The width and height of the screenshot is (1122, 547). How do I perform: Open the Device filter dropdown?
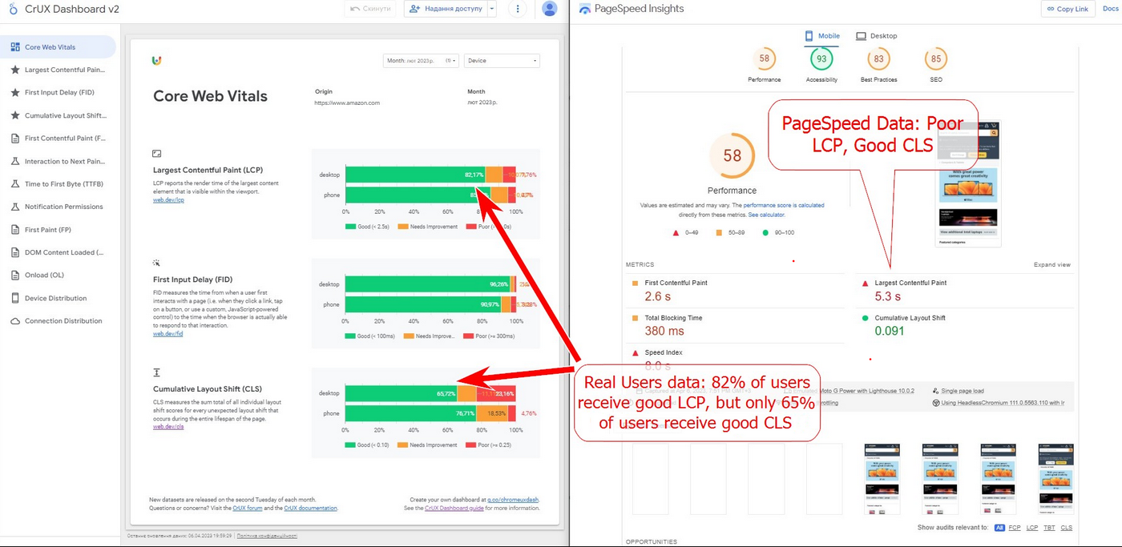[502, 61]
